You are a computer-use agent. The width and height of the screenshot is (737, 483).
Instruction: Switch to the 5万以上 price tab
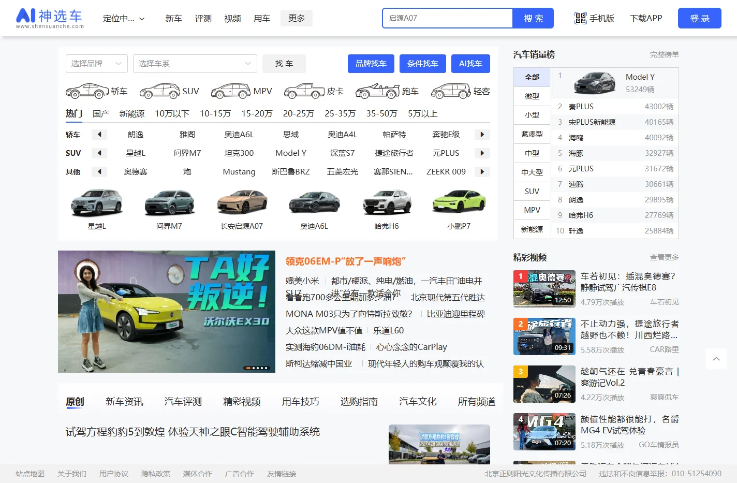pos(422,114)
